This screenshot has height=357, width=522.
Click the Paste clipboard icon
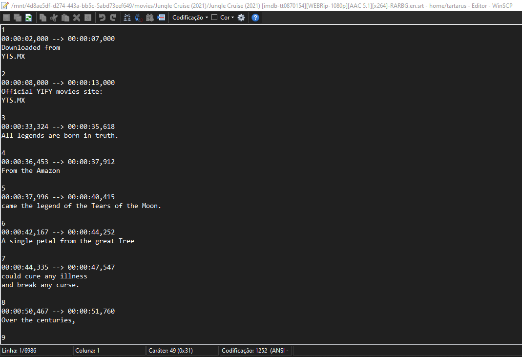click(x=65, y=18)
